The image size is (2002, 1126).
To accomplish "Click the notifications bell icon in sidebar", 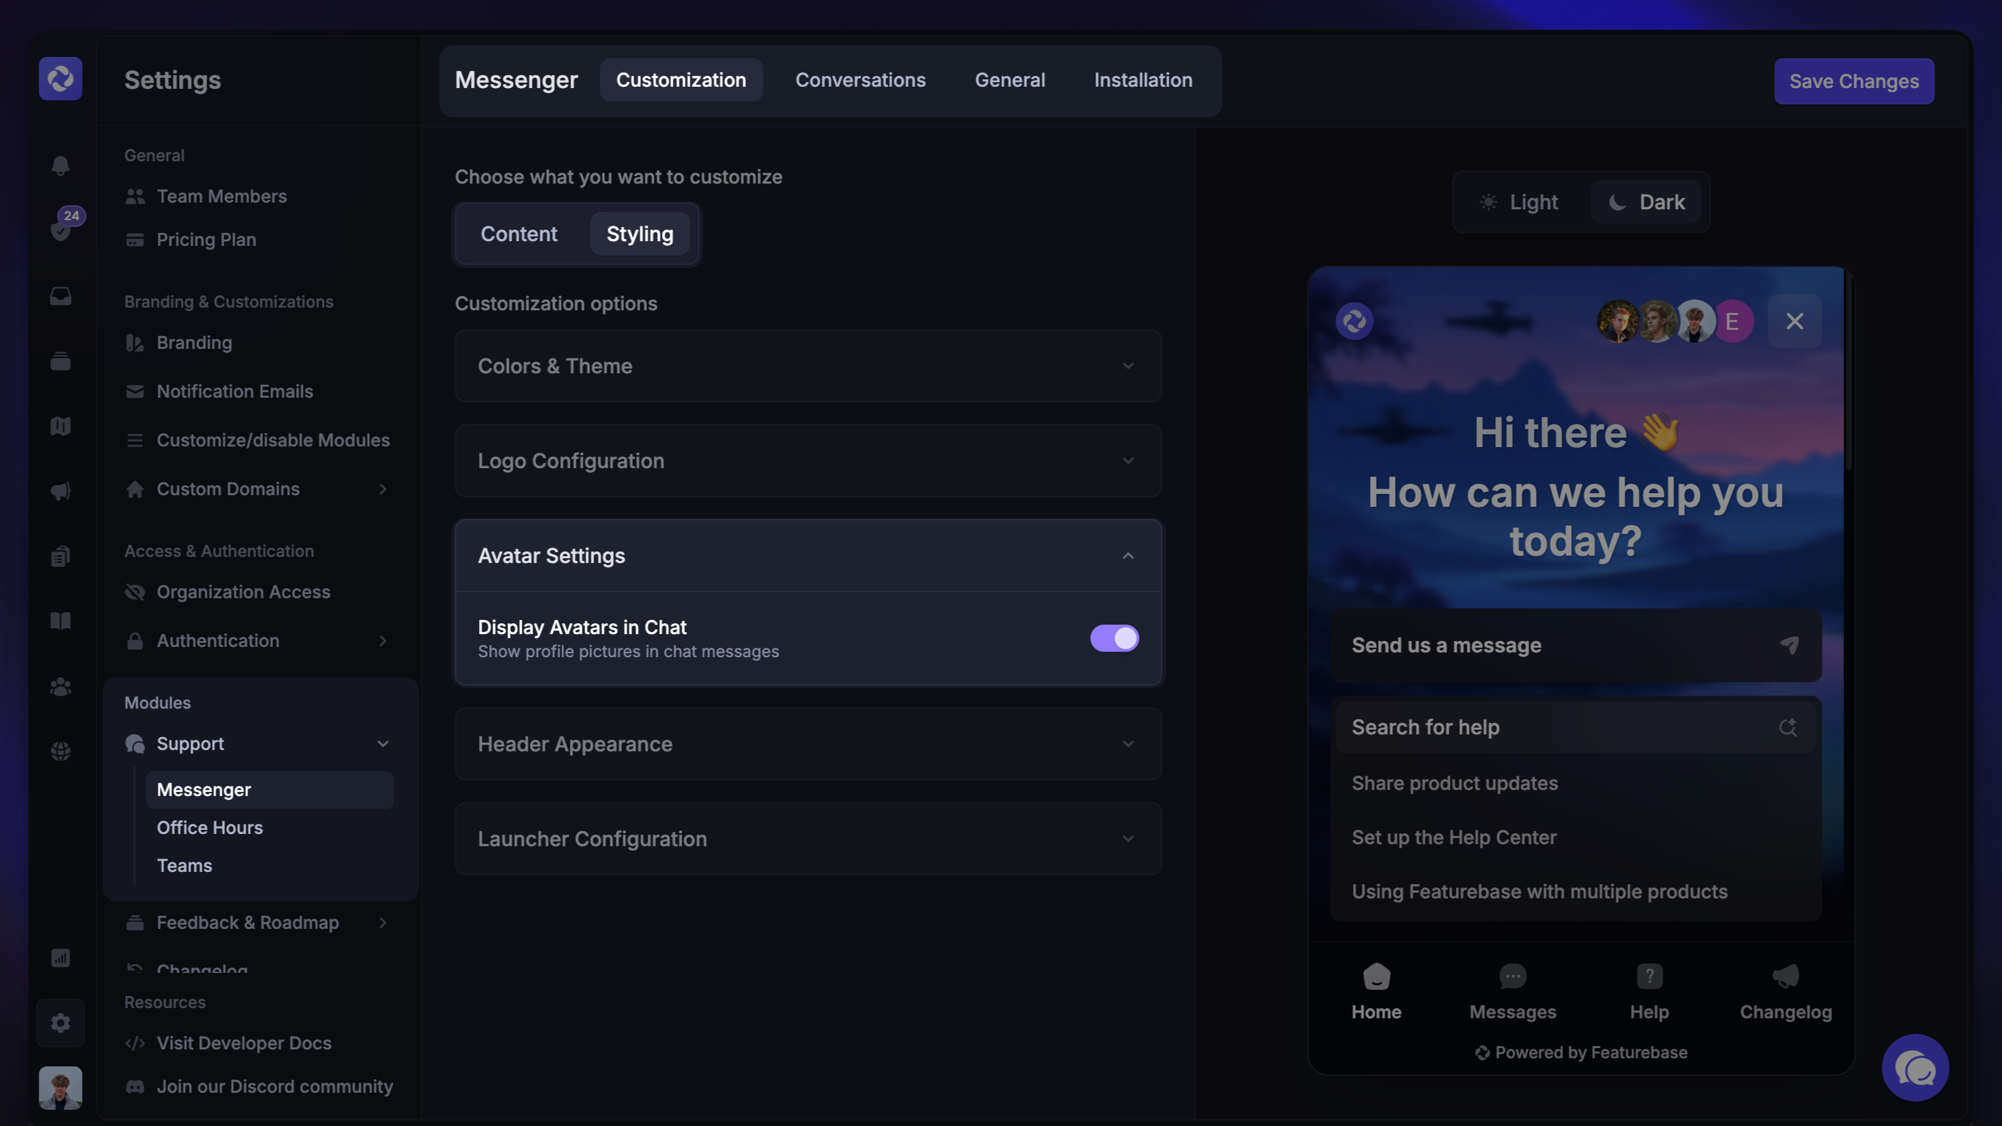I will point(60,165).
